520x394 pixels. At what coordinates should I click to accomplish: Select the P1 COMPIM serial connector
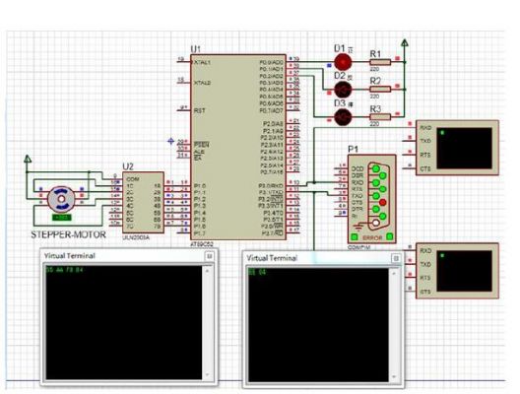371,199
